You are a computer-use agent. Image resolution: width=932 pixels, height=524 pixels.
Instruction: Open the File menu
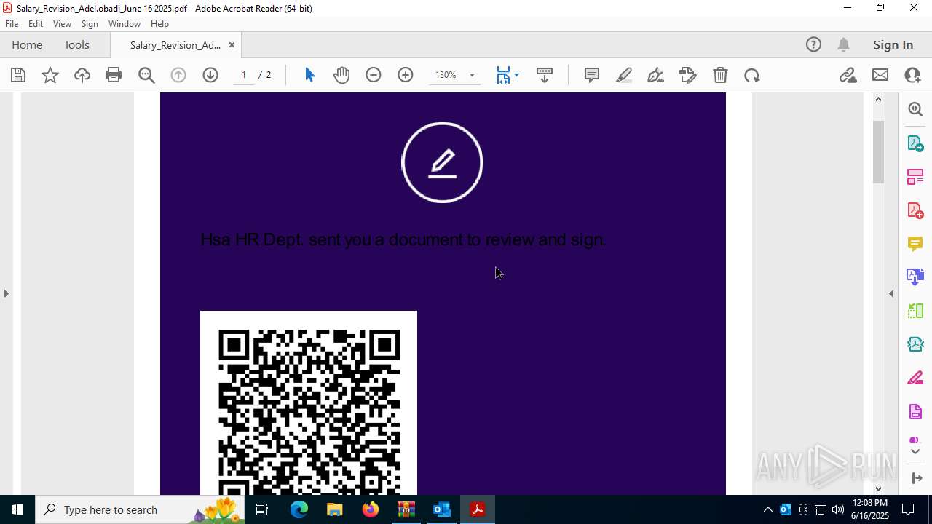(12, 24)
